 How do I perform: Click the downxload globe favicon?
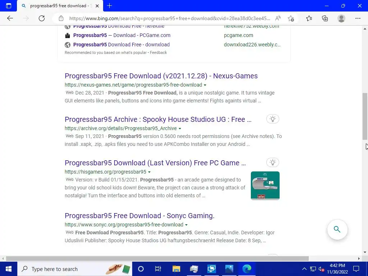pos(68,45)
